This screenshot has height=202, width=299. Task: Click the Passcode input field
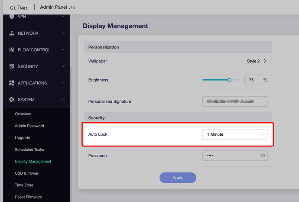pos(235,156)
